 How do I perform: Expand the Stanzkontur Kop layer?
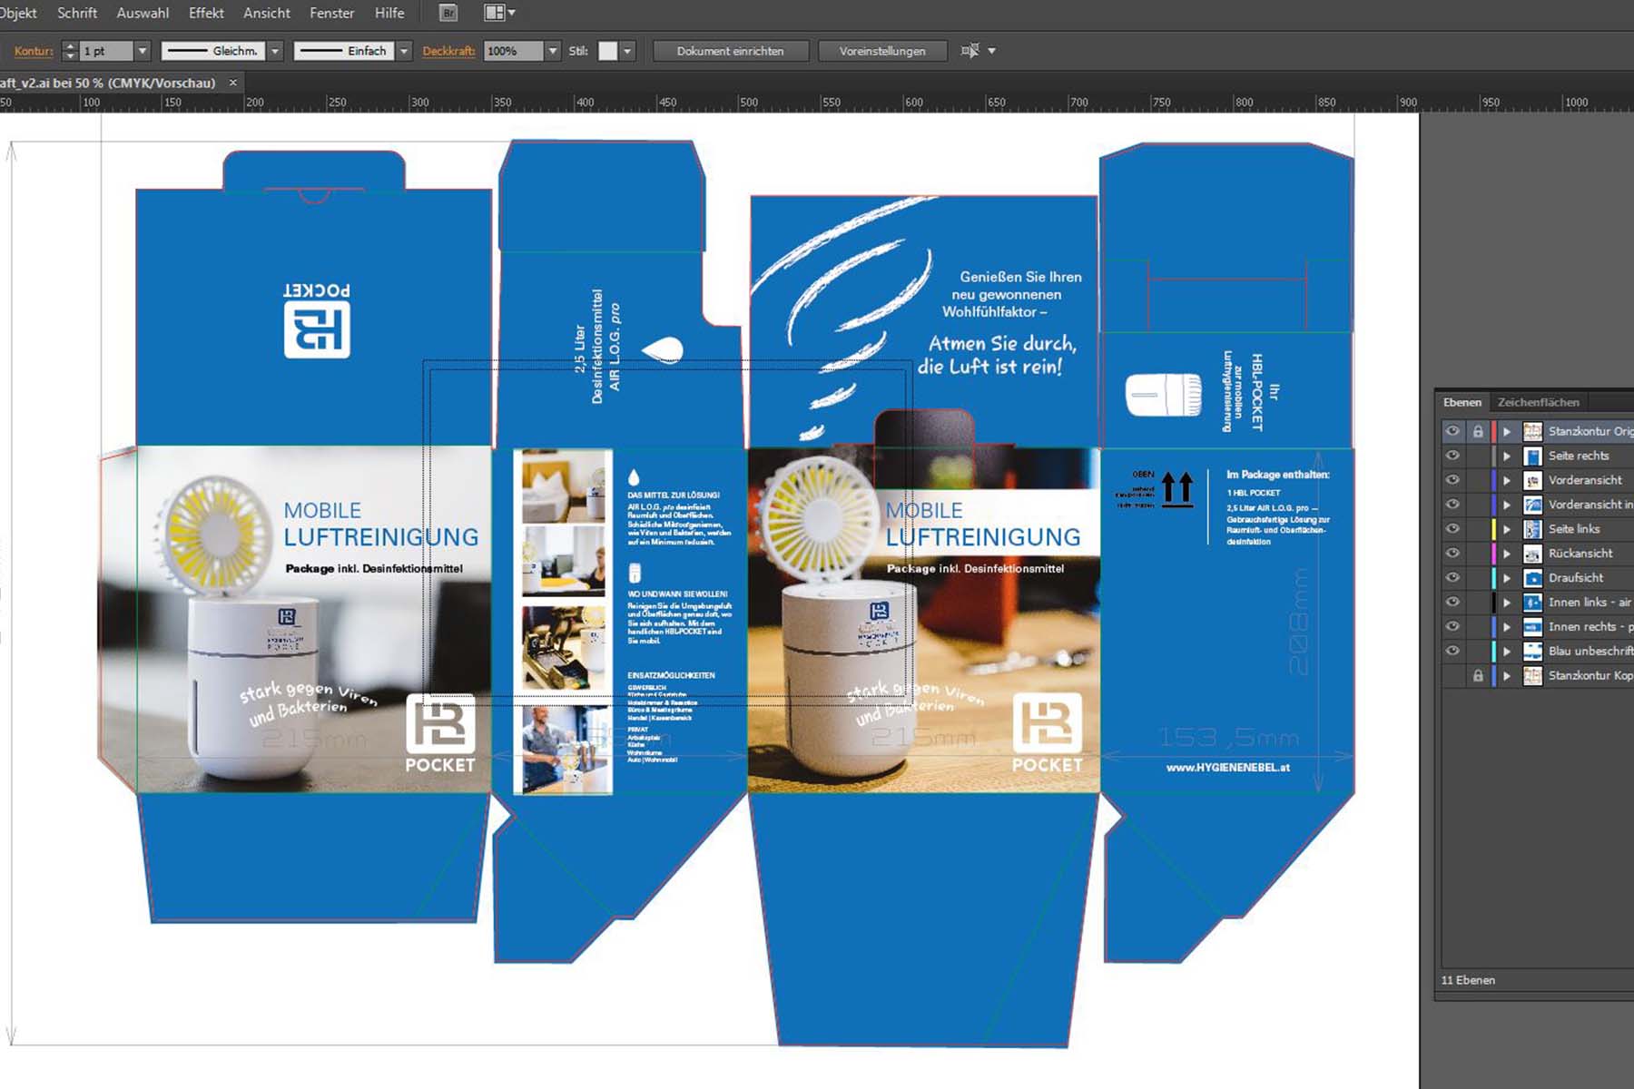point(1507,676)
